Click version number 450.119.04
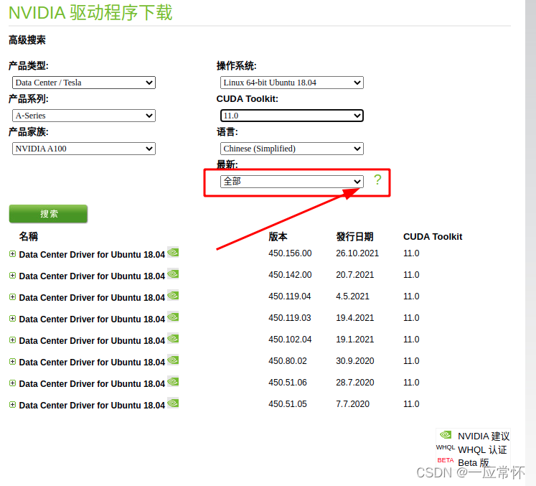Image resolution: width=536 pixels, height=486 pixels. [290, 296]
